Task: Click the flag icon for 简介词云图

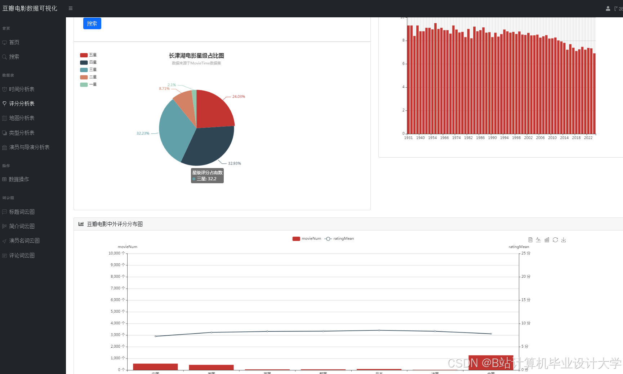Action: 5,226
